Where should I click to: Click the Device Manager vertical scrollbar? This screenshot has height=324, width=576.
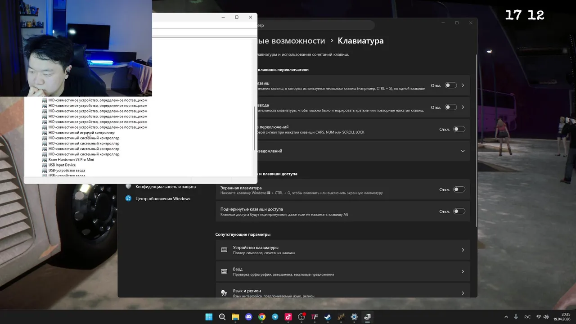tap(255, 128)
